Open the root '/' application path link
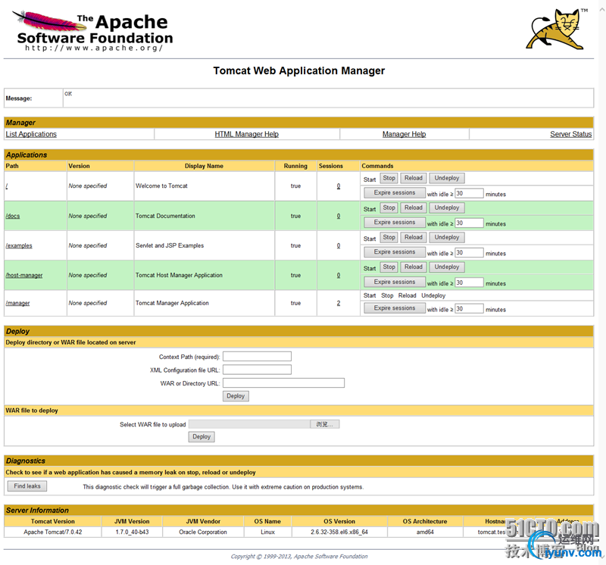Viewport: 606px width, 565px height. (7, 186)
